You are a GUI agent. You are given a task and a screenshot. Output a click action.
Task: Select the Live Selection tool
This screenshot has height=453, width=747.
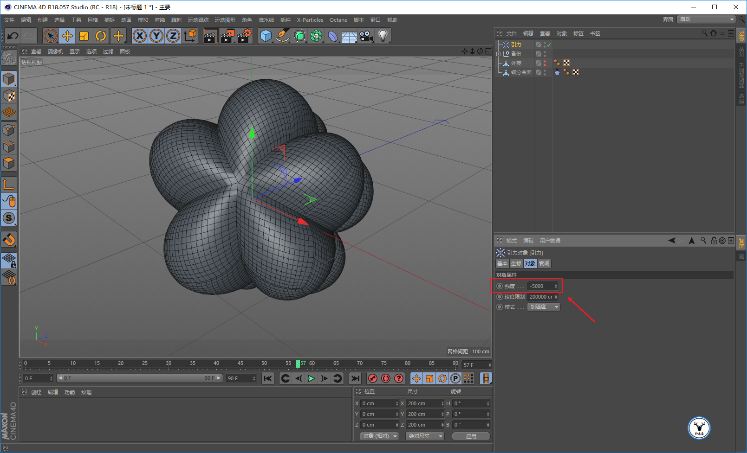click(51, 36)
